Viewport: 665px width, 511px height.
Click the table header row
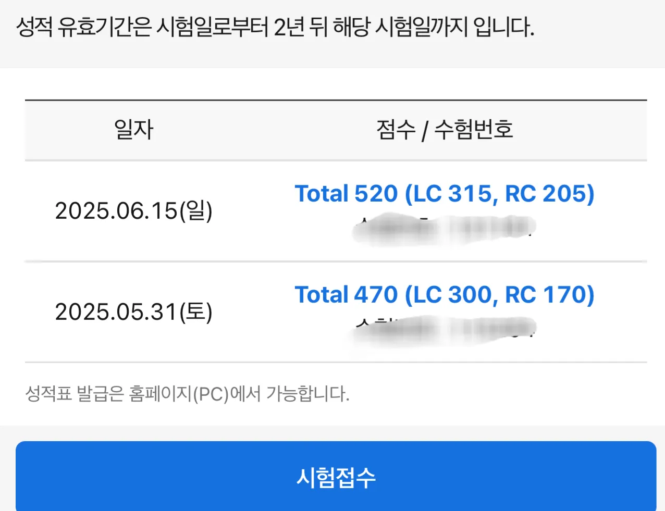coord(332,130)
